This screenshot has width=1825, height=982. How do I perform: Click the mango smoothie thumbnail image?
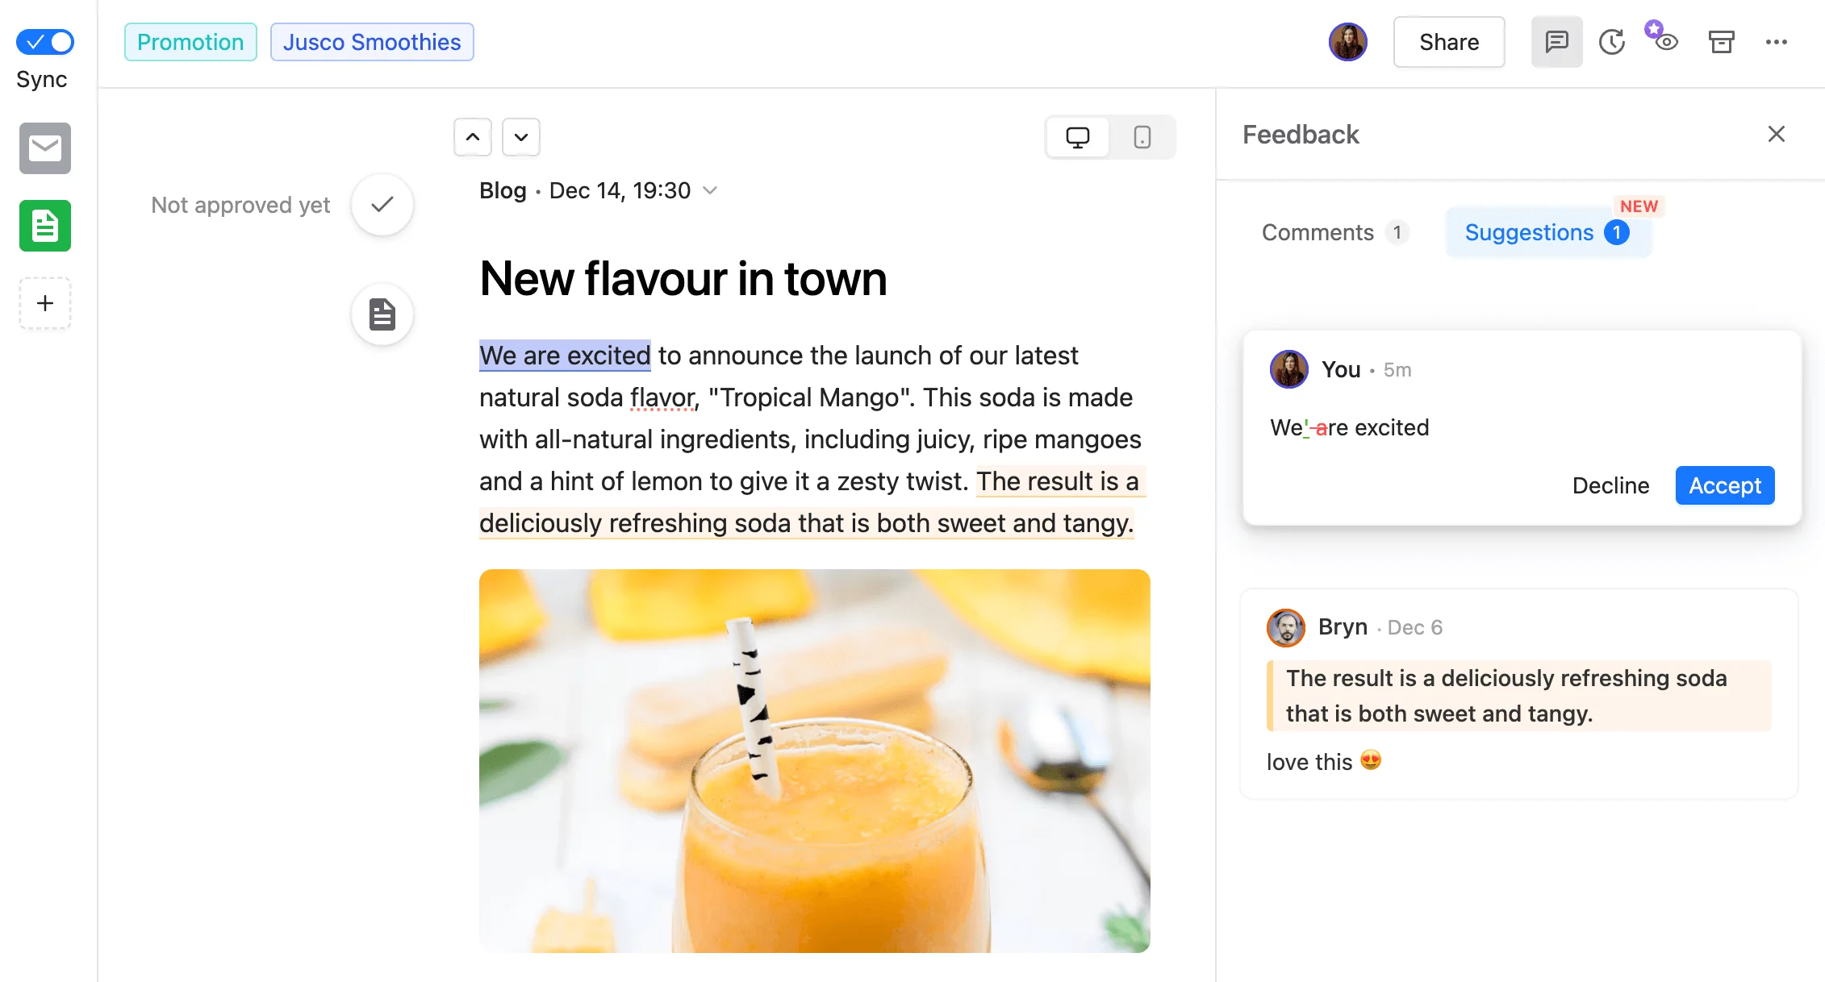click(x=815, y=761)
